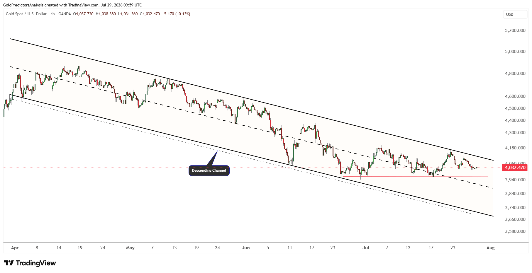This screenshot has height=273, width=532.
Task: Select the 4h timeframe label
Action: tap(52, 14)
